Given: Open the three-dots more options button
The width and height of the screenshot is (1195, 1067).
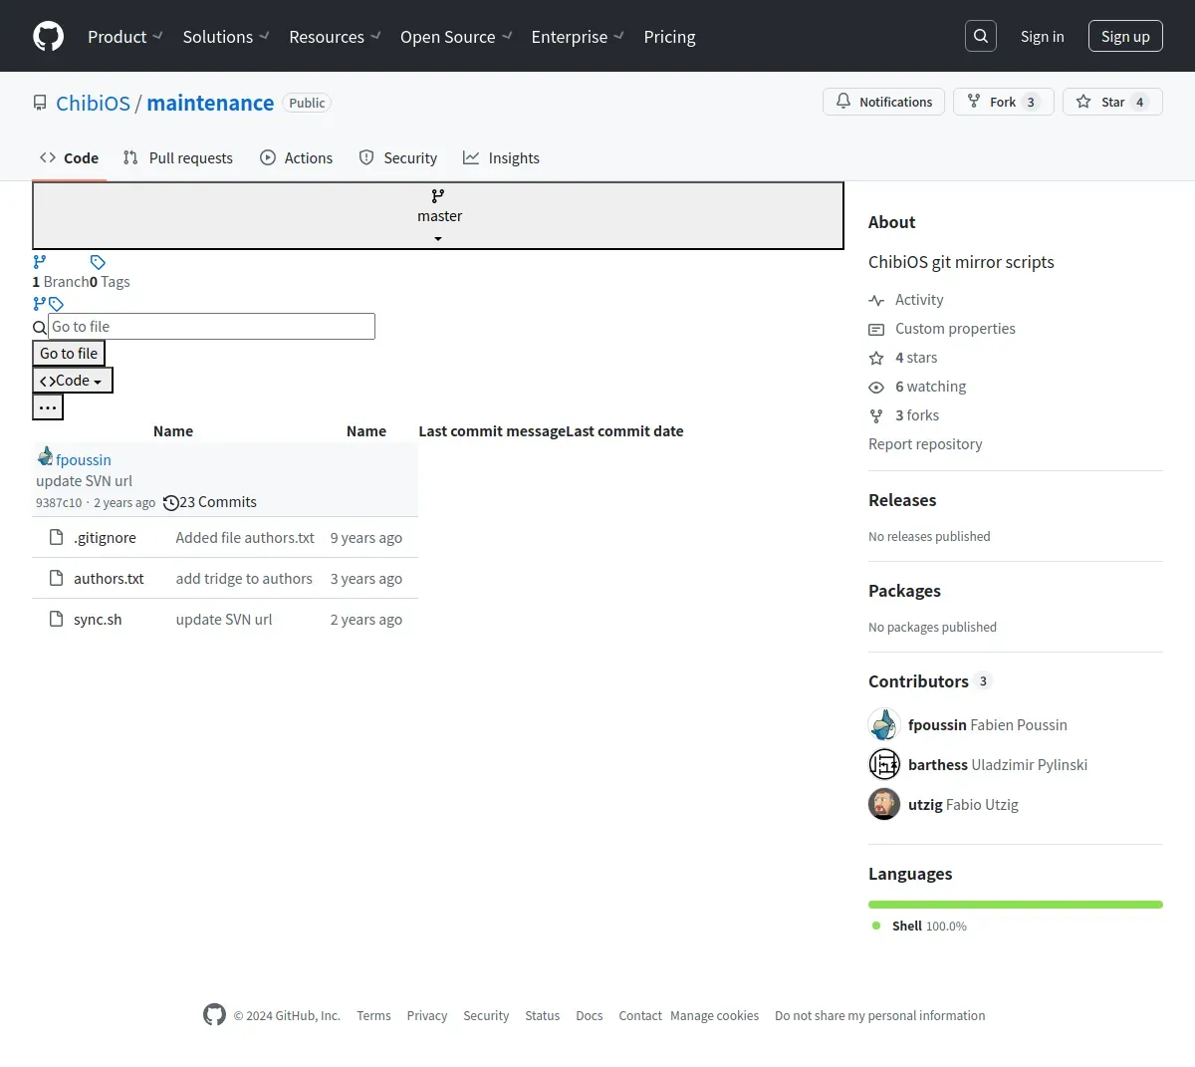Looking at the screenshot, I should 48,407.
